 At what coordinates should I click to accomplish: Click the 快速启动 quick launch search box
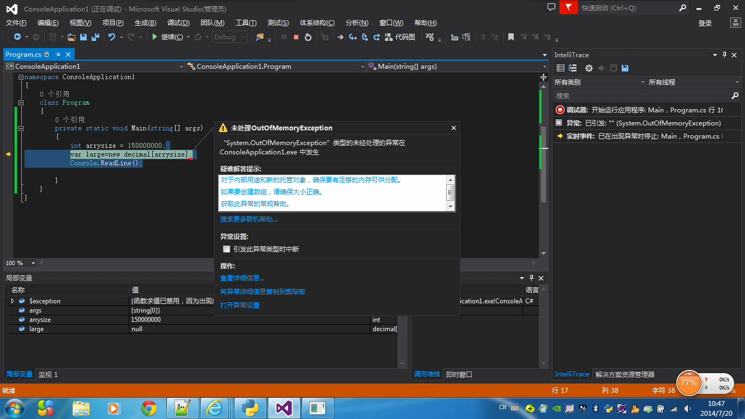[633, 8]
